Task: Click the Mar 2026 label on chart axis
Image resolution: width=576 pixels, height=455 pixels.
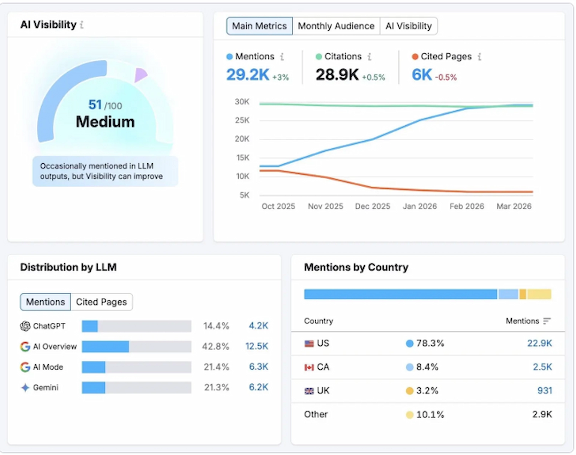Action: click(514, 206)
